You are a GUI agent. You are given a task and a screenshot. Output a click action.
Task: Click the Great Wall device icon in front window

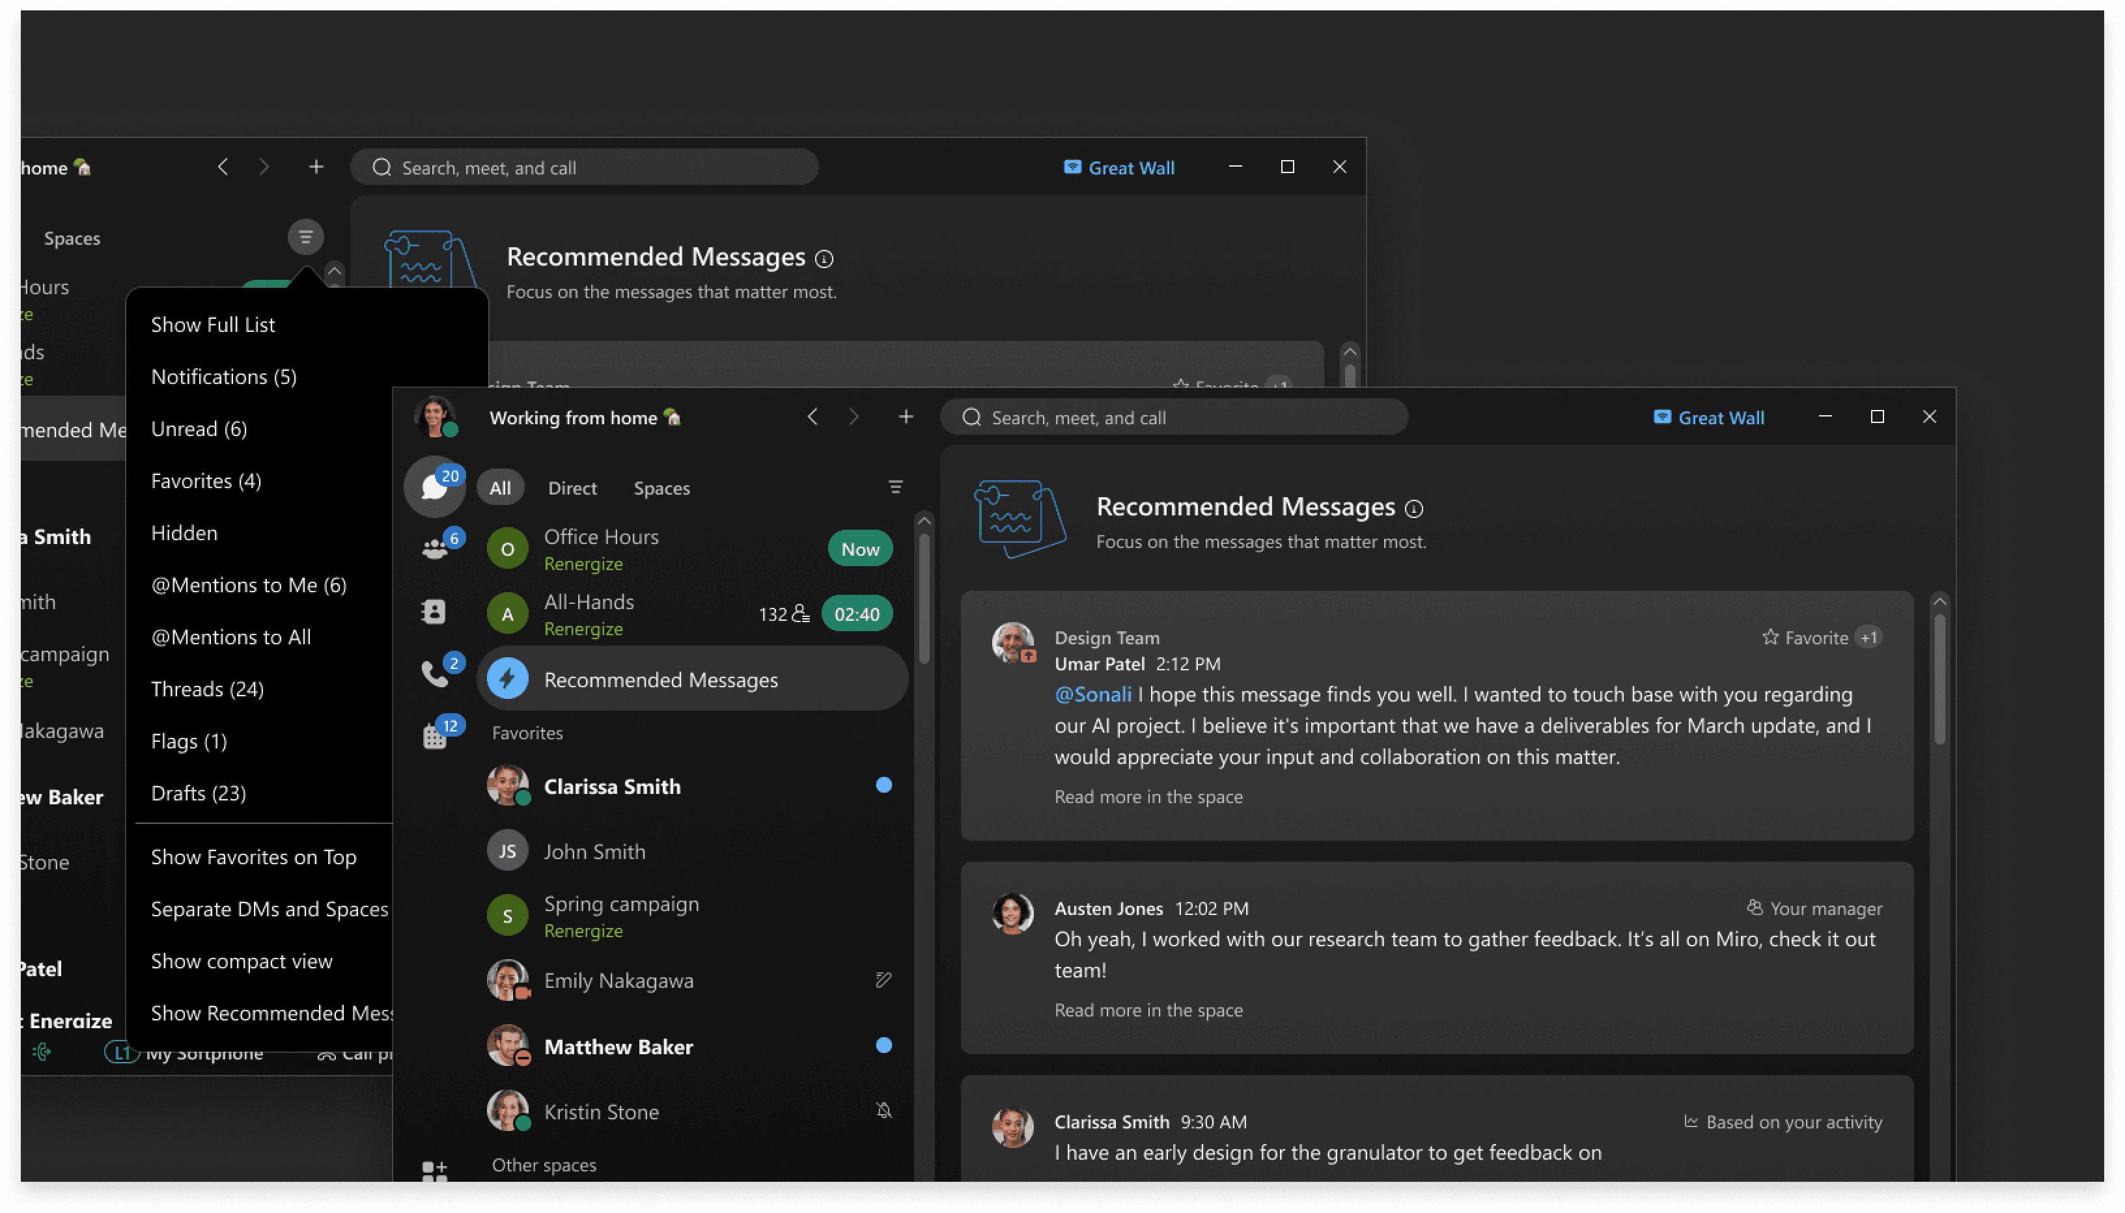click(x=1661, y=417)
